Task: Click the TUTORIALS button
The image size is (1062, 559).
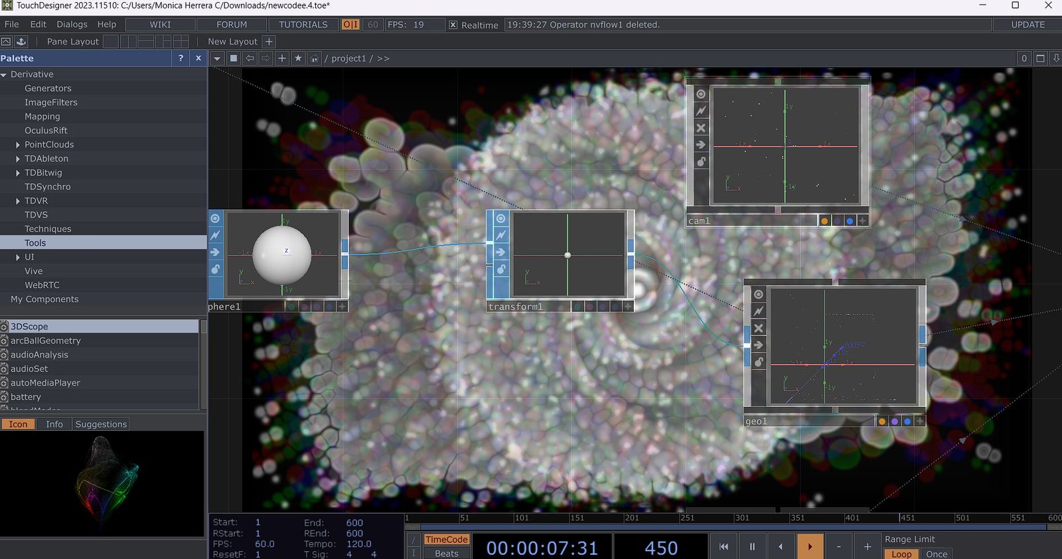Action: click(x=303, y=25)
